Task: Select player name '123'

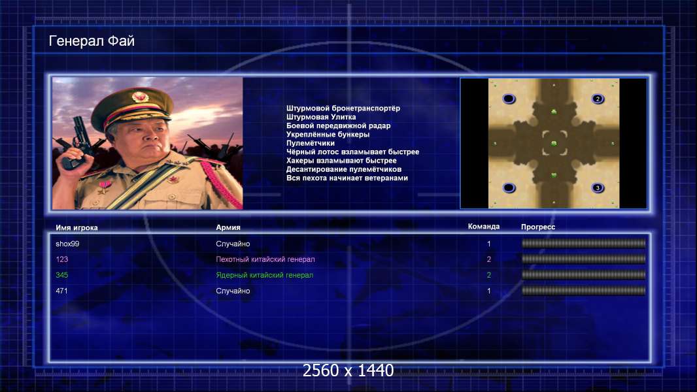Action: coord(61,259)
